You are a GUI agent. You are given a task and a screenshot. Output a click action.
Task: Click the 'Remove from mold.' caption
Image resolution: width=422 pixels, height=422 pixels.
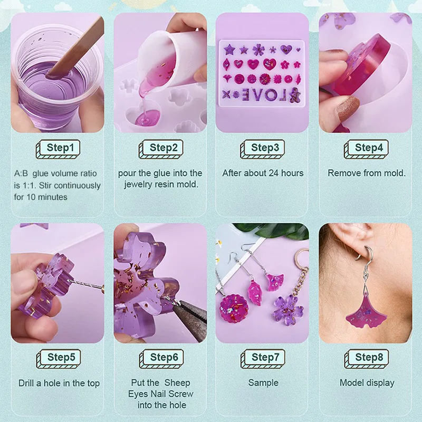[x=367, y=173]
